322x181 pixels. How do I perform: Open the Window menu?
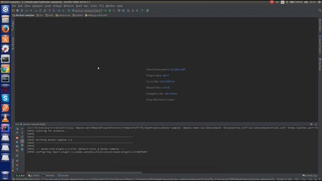[x=110, y=6]
